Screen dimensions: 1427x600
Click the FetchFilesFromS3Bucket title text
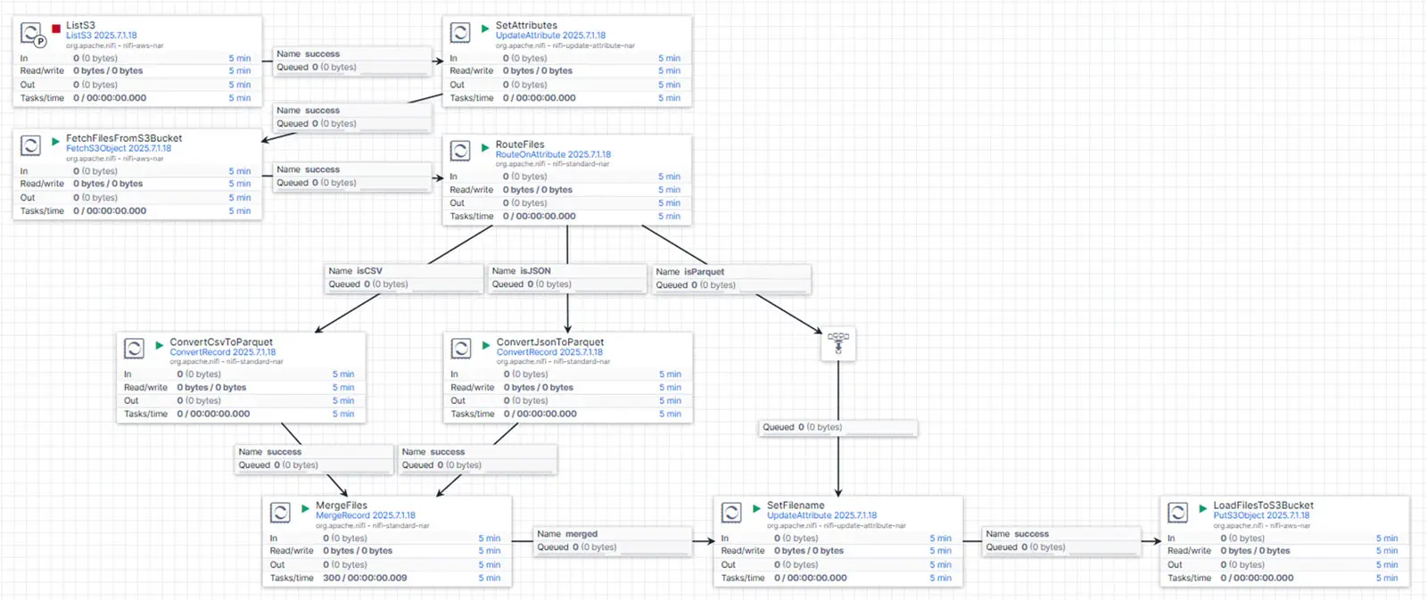click(124, 138)
